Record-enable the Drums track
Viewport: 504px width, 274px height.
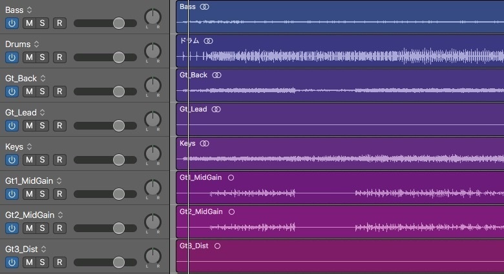pos(59,57)
